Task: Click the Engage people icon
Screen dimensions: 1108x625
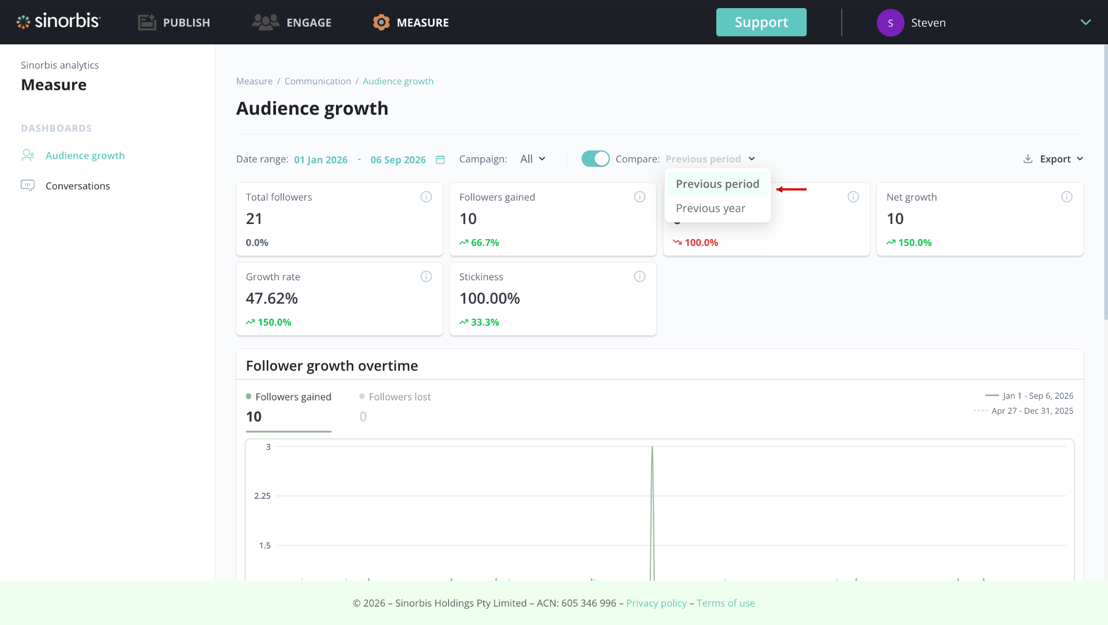Action: (x=266, y=22)
